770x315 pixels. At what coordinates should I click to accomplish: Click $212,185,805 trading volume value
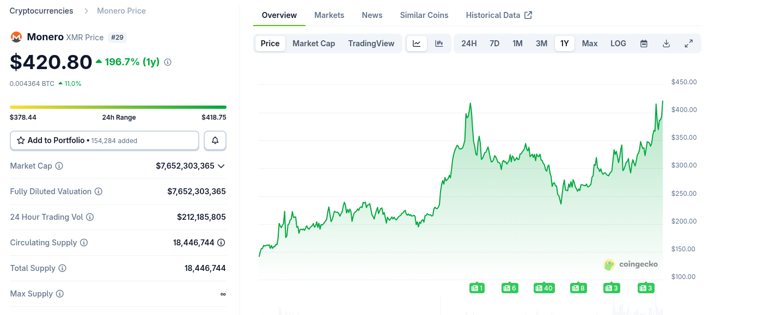click(201, 217)
